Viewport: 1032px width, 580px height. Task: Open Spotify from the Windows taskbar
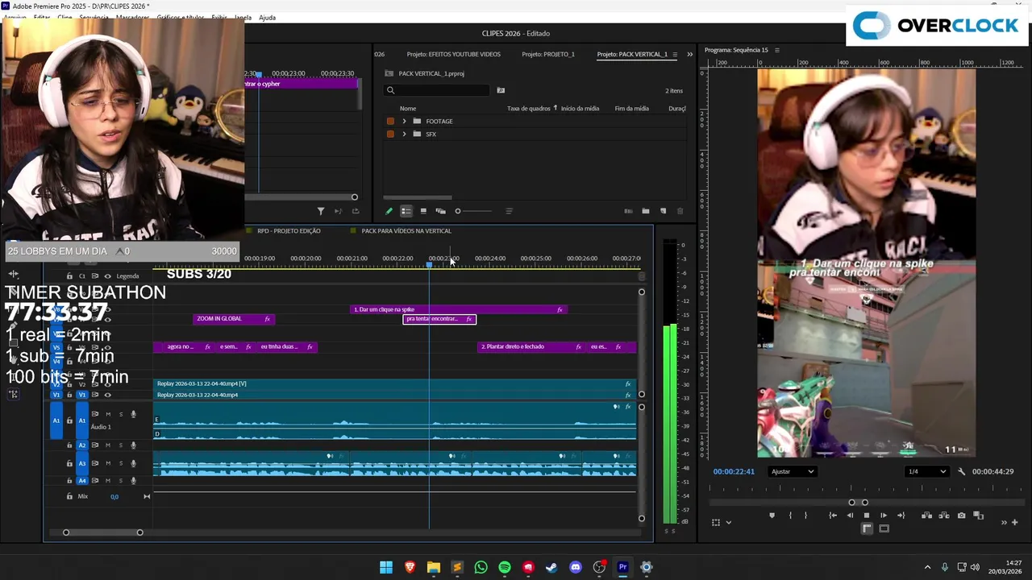pos(505,567)
